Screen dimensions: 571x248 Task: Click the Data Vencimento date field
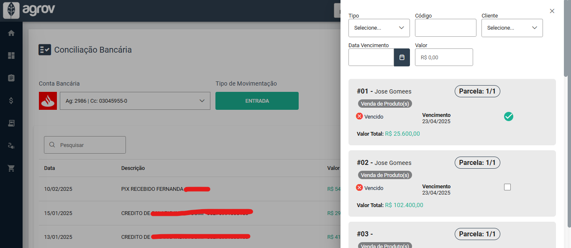tap(371, 57)
